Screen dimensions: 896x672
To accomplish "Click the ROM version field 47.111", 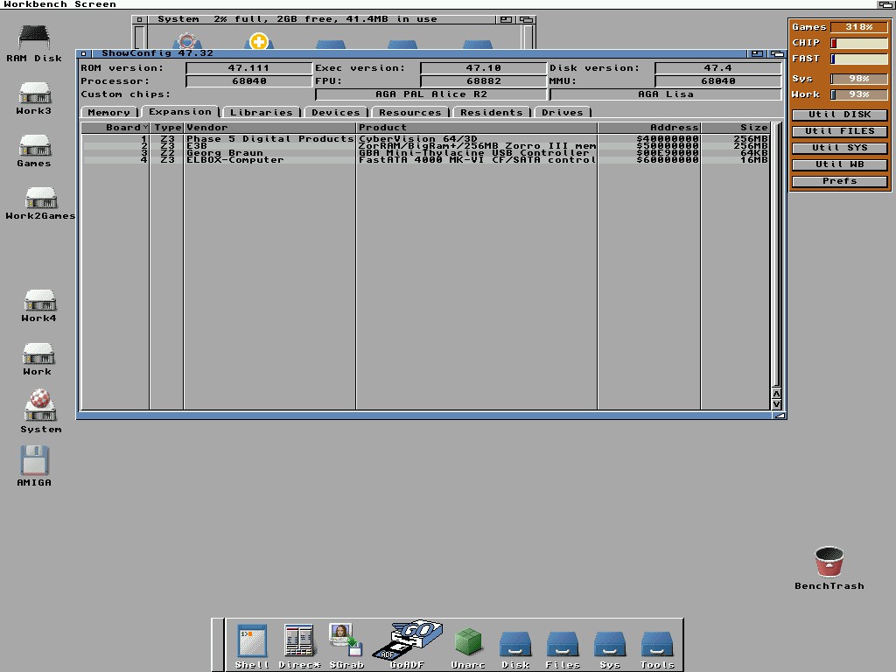I will coord(248,68).
